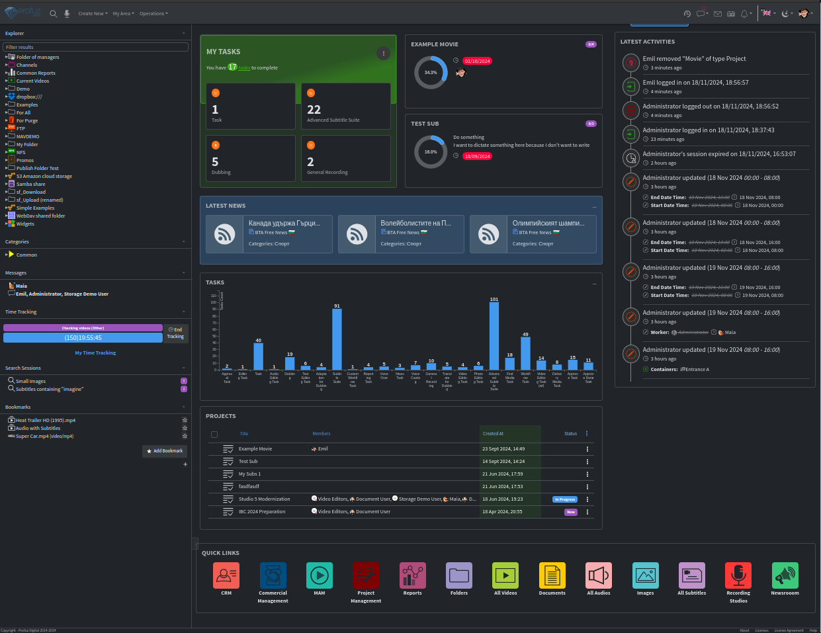Click the Filter results input field
Image resolution: width=821 pixels, height=633 pixels.
pos(96,47)
